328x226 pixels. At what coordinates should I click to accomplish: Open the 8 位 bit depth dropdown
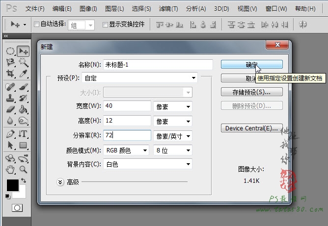coord(173,151)
